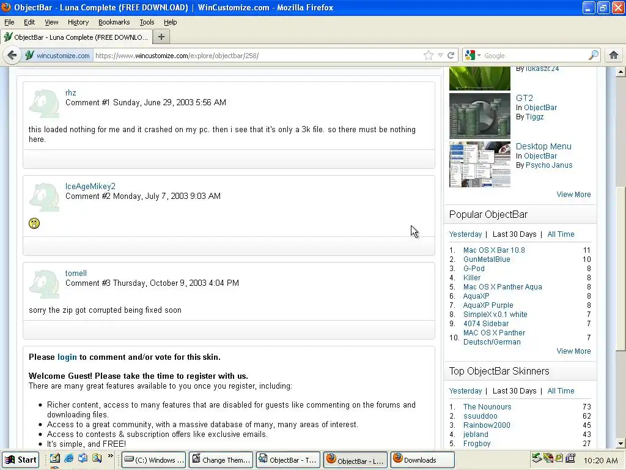626x470 pixels.
Task: Open the URL history dropdown arrow
Action: tap(440, 56)
